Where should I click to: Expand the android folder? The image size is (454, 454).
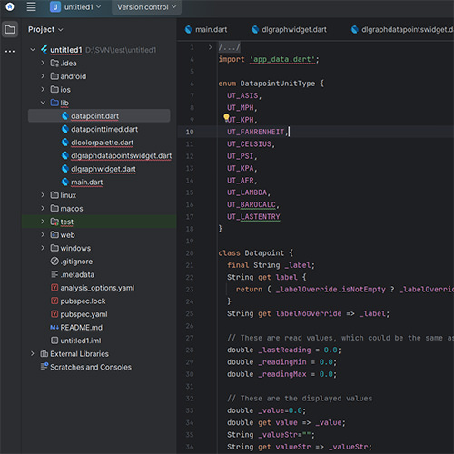tap(43, 76)
